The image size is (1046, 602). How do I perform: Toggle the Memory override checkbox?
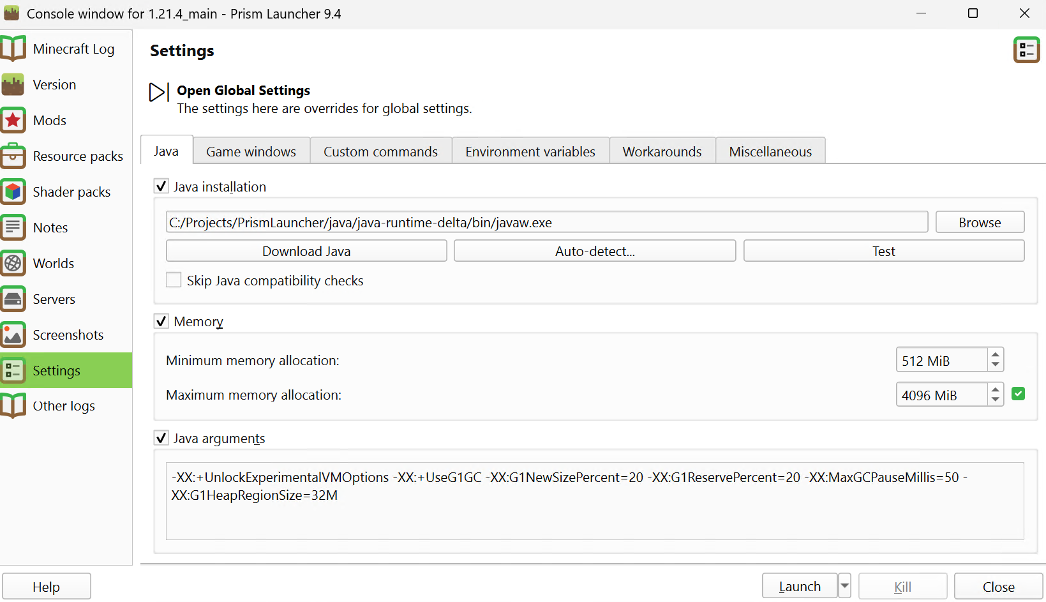click(x=161, y=321)
